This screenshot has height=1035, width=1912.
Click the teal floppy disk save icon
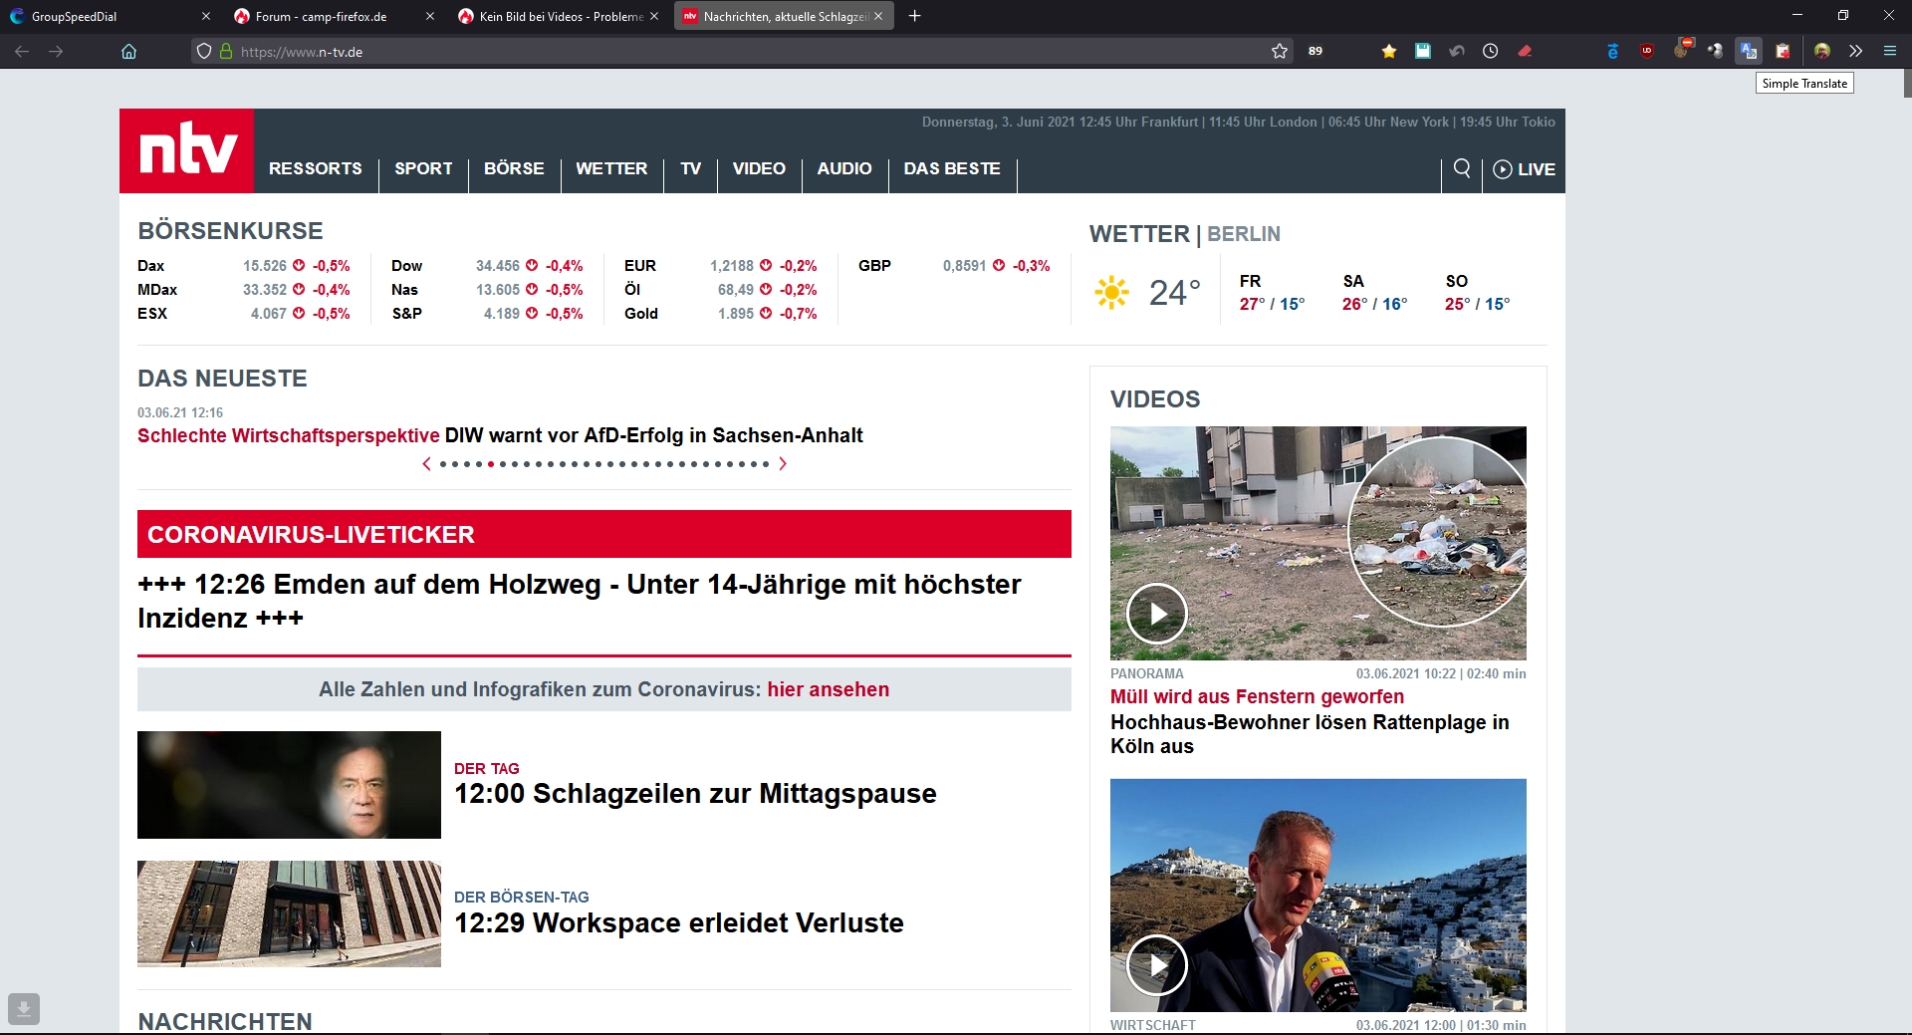[x=1423, y=51]
